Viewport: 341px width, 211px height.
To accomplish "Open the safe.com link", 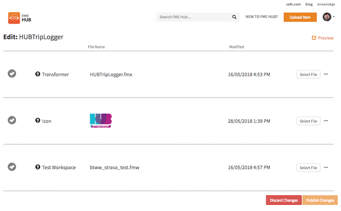I will coord(293,4).
